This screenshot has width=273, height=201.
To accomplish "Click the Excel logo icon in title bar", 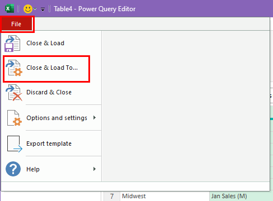I will click(x=10, y=9).
